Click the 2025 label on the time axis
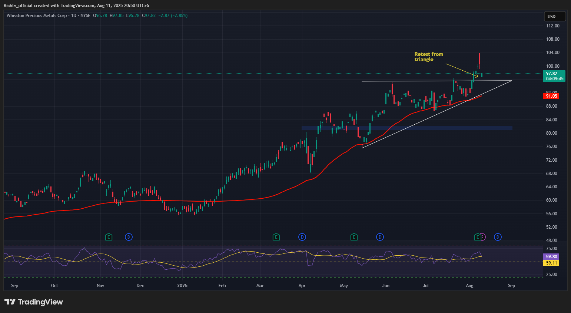The height and width of the screenshot is (313, 571). 182,286
